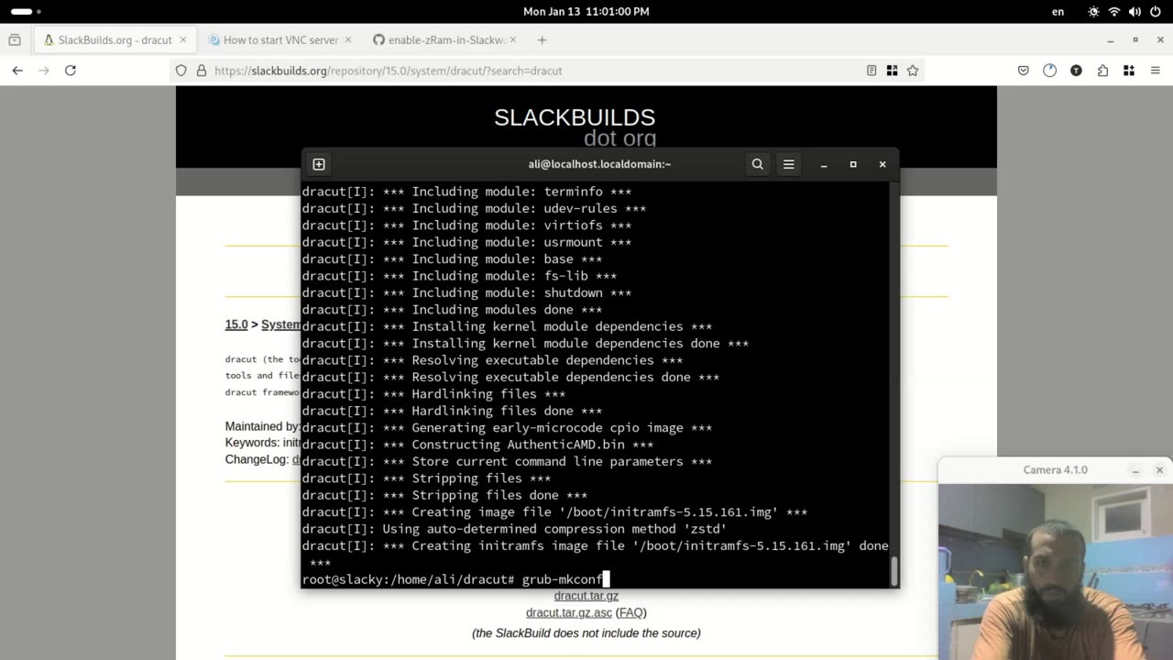Click the camera video preview
Viewport: 1173px width, 660px height.
1056,572
